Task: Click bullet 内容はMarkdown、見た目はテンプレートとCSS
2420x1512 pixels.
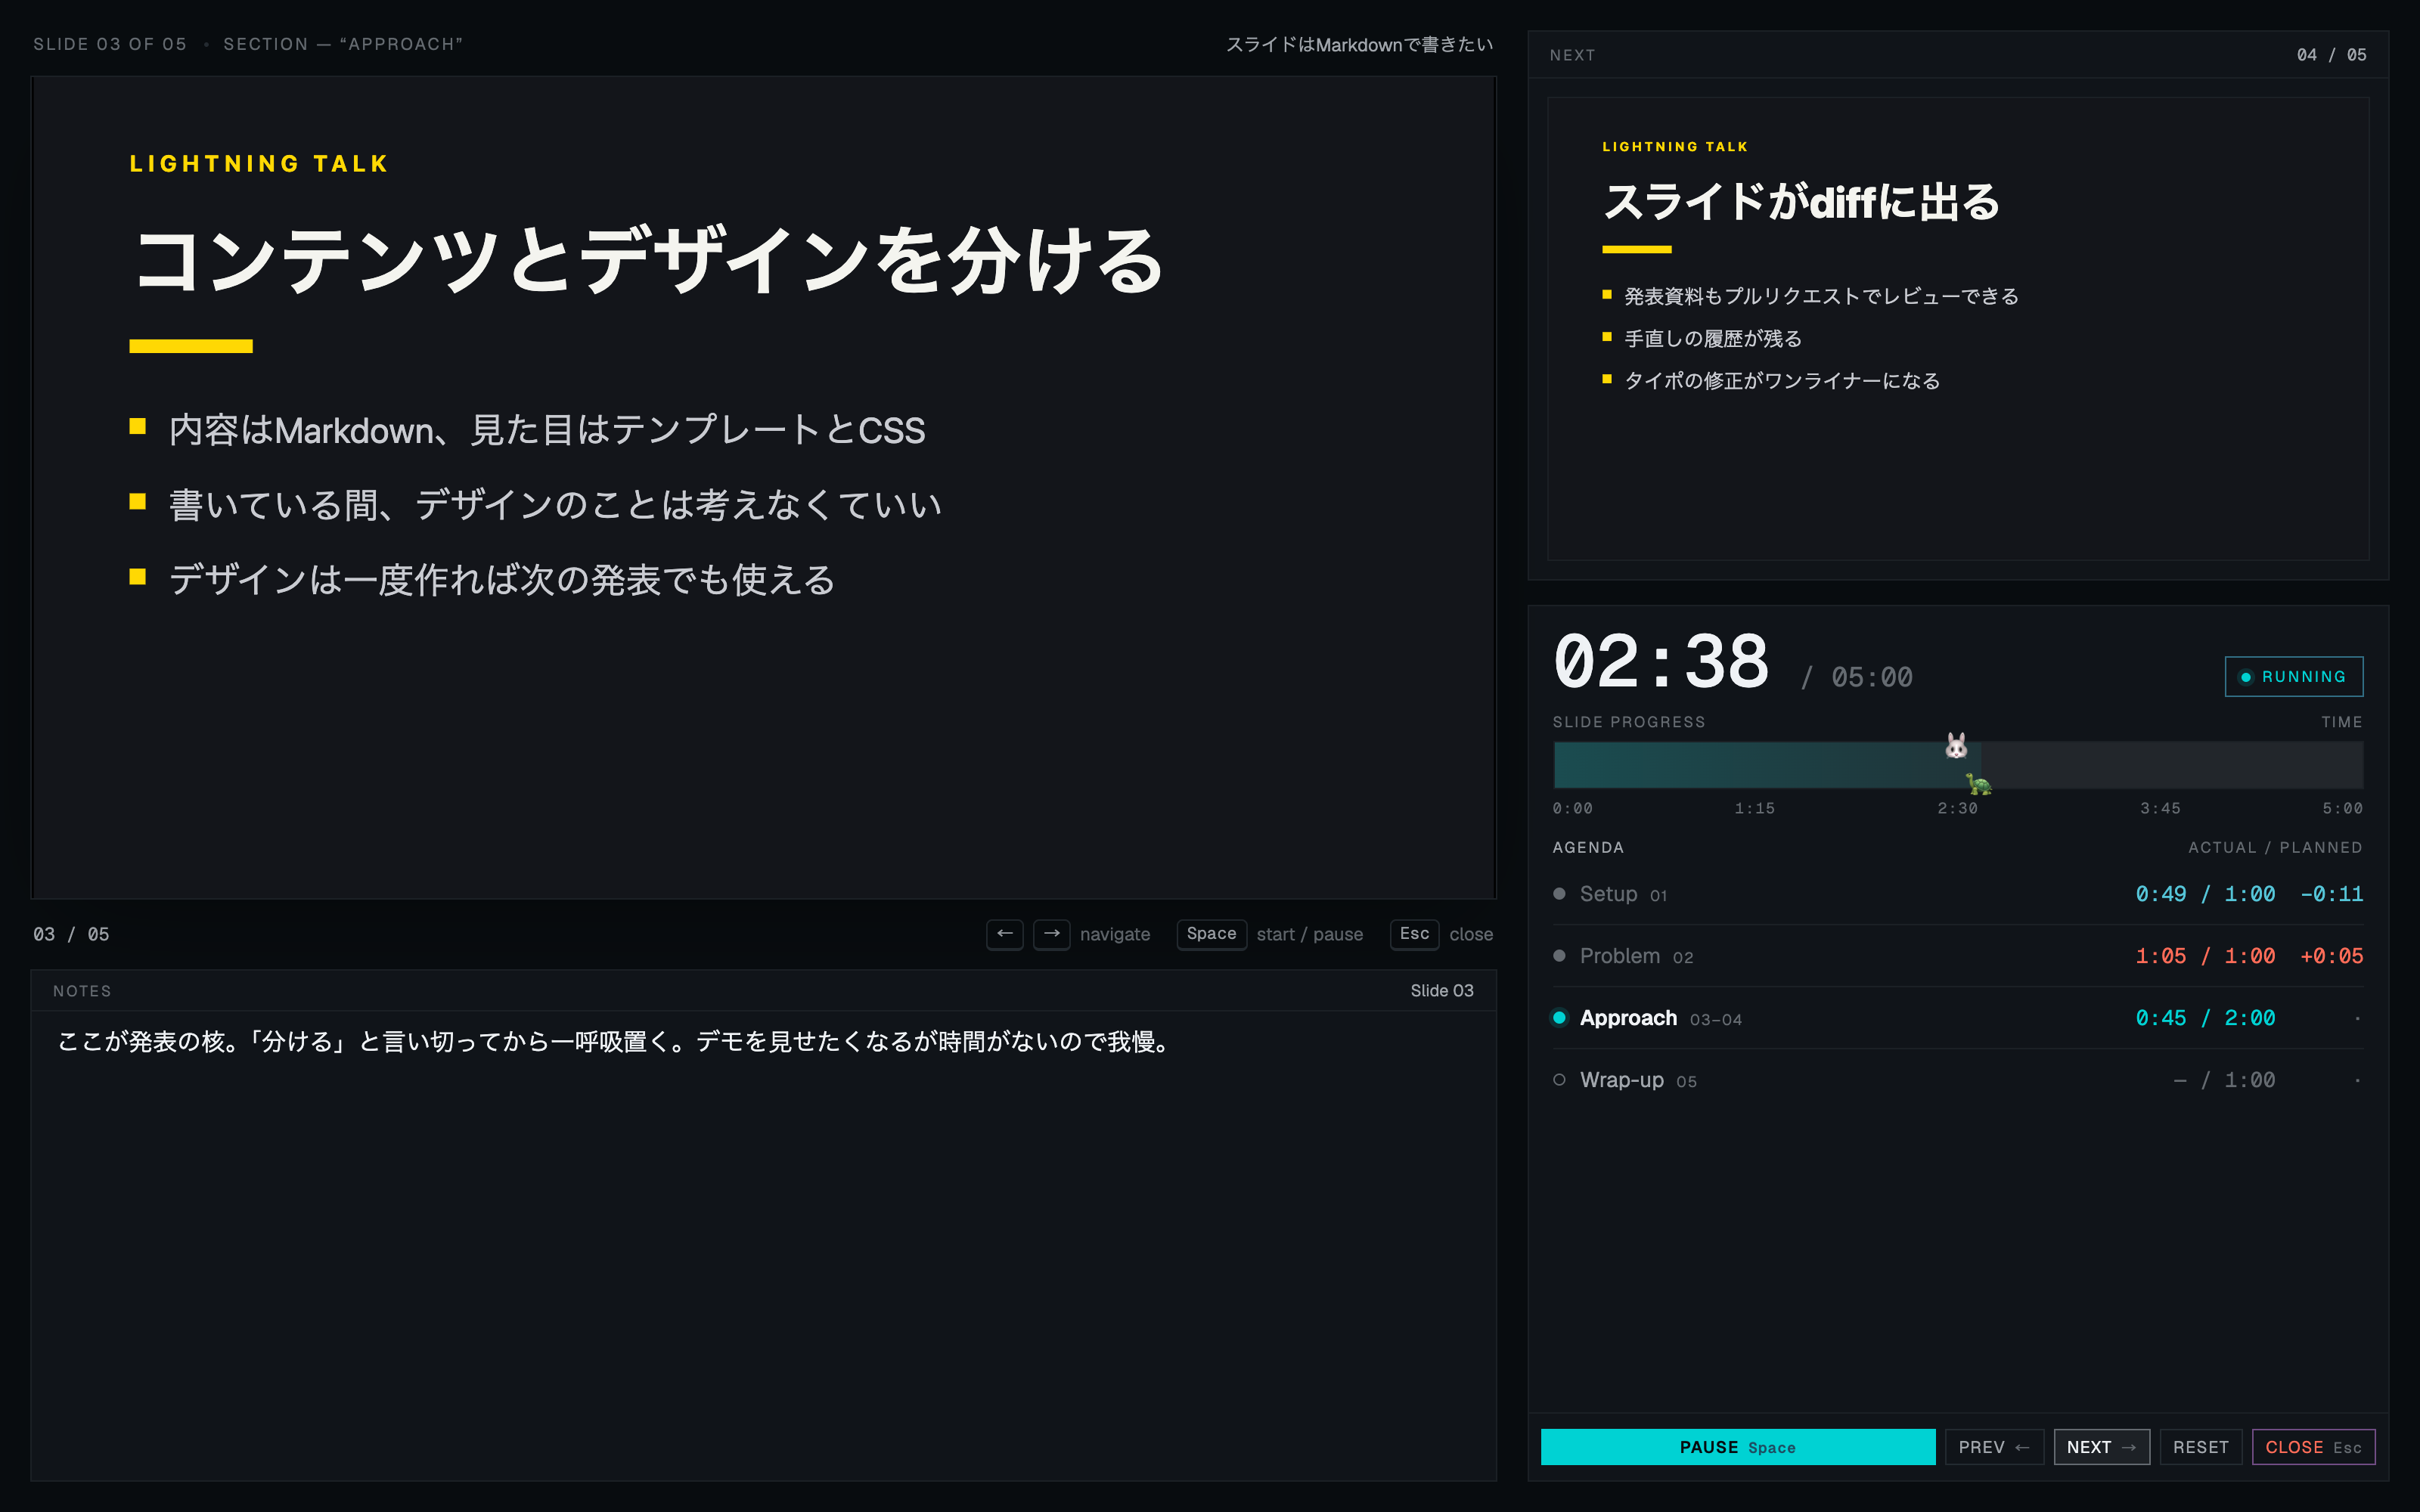Action: pos(547,430)
